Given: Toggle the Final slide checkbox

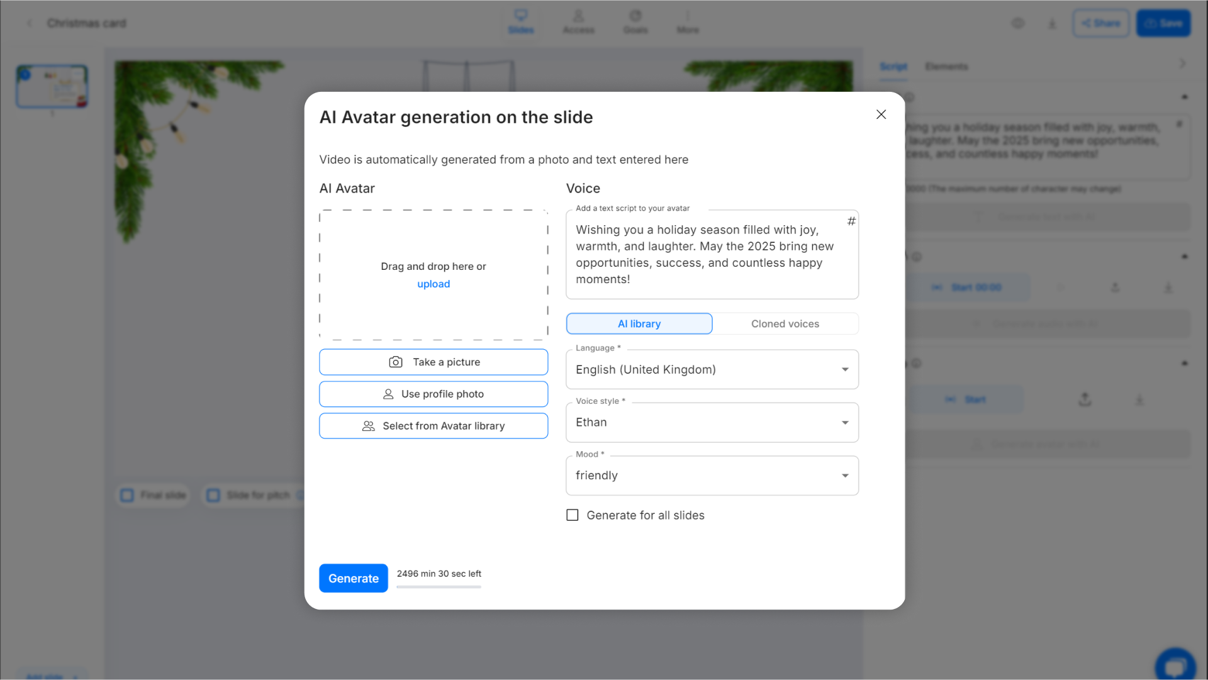Looking at the screenshot, I should click(128, 496).
